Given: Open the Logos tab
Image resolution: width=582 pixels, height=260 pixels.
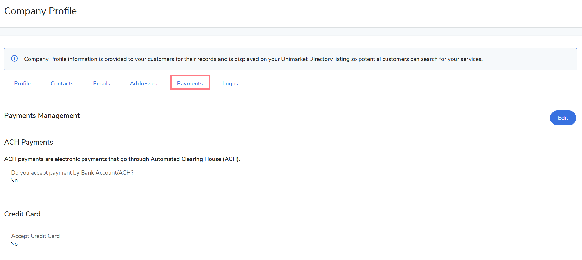Looking at the screenshot, I should pyautogui.click(x=230, y=84).
